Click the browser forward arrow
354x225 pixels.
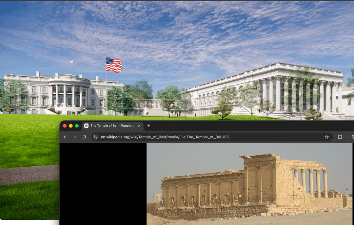75,137
